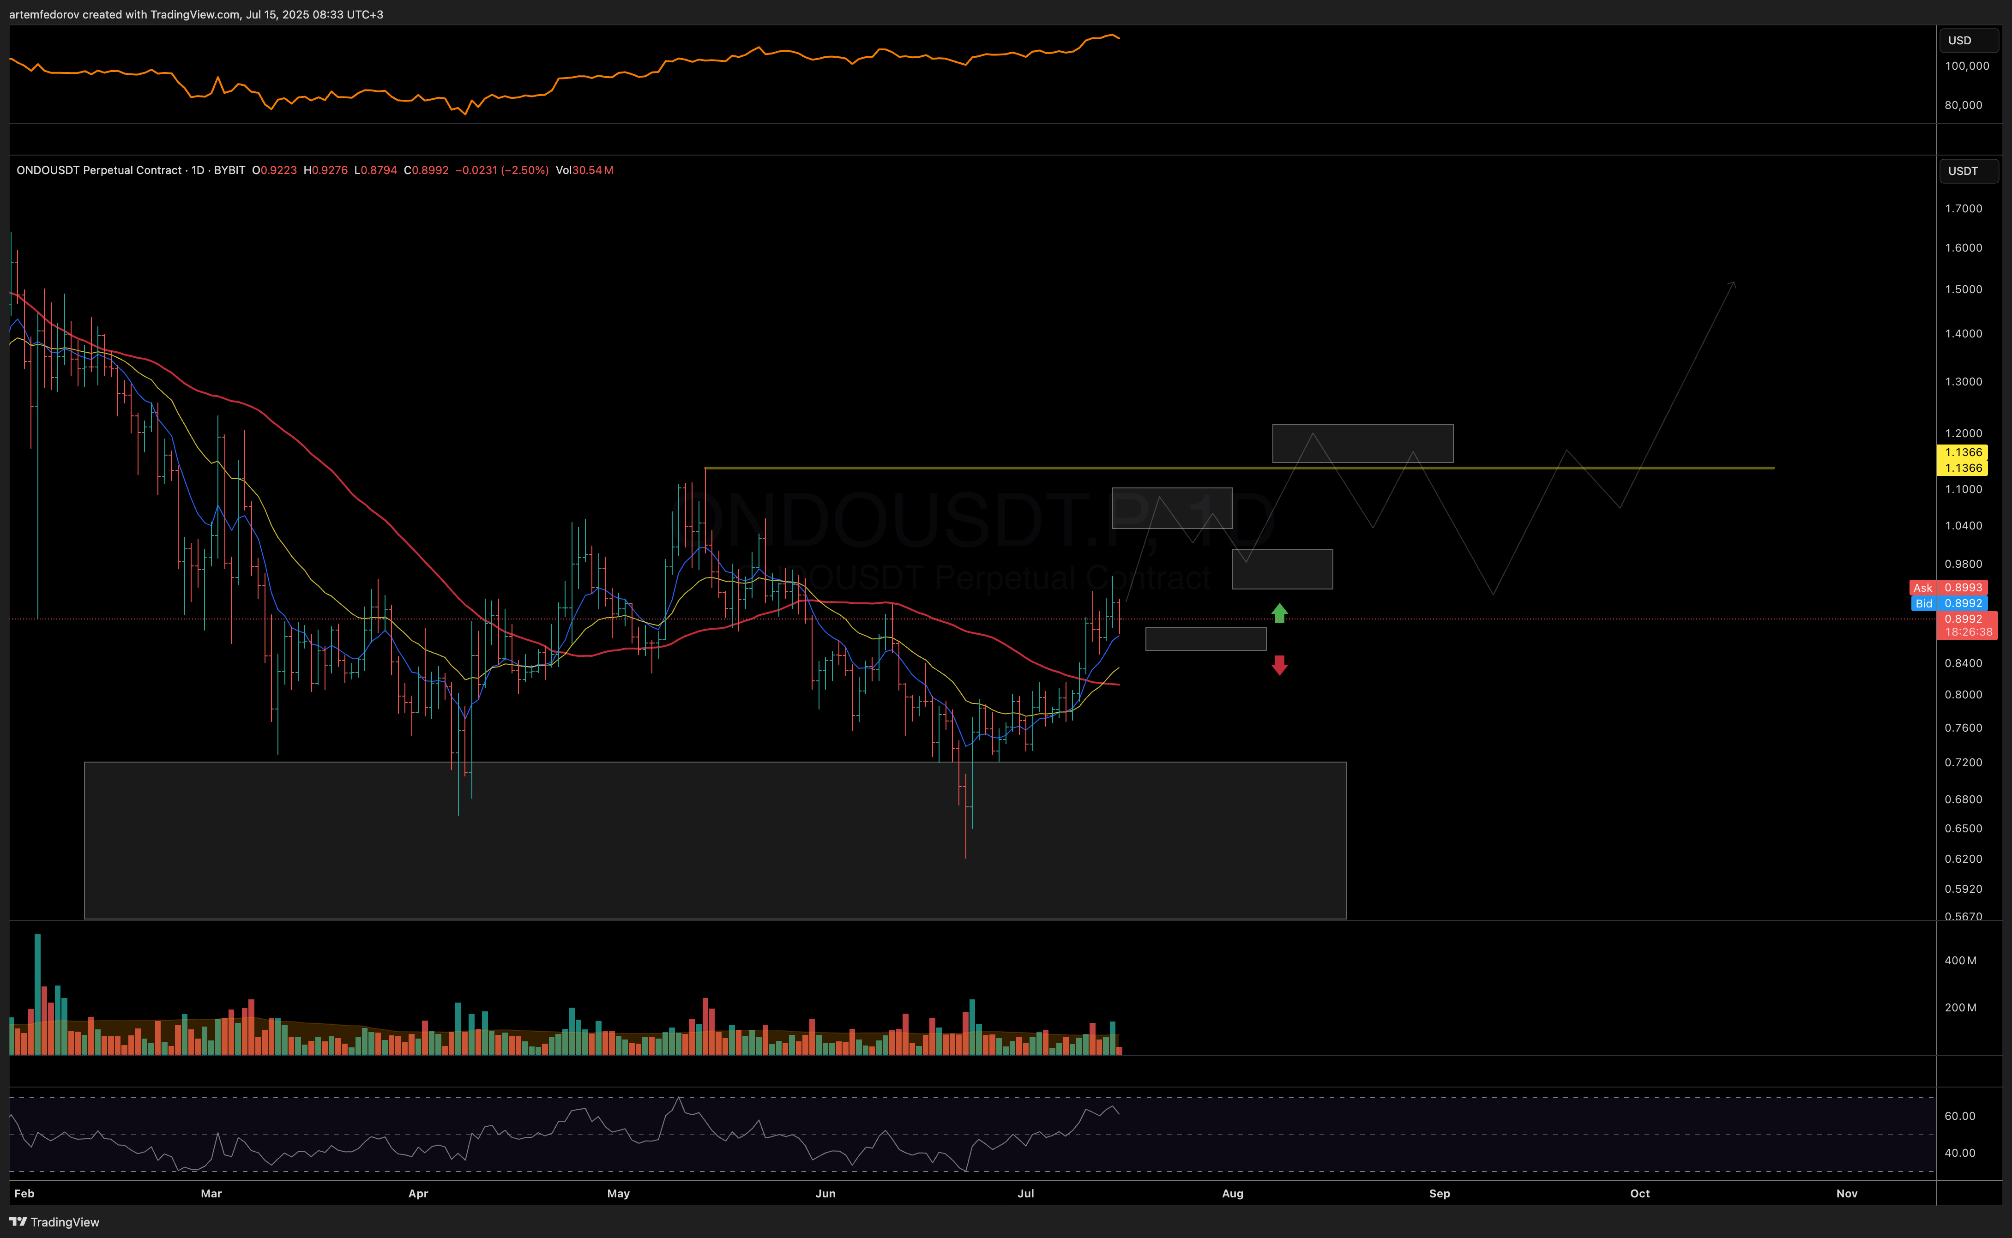Click the 18:26:38 candle countdown label

1968,632
